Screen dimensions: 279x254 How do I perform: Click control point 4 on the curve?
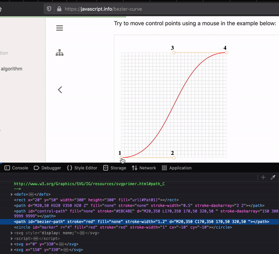click(226, 53)
